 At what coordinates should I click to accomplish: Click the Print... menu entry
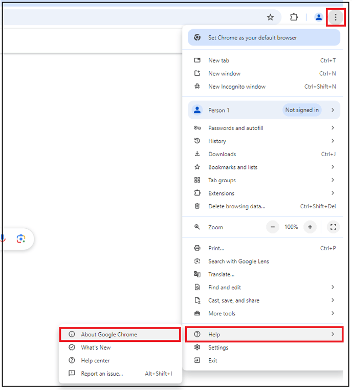(x=264, y=248)
